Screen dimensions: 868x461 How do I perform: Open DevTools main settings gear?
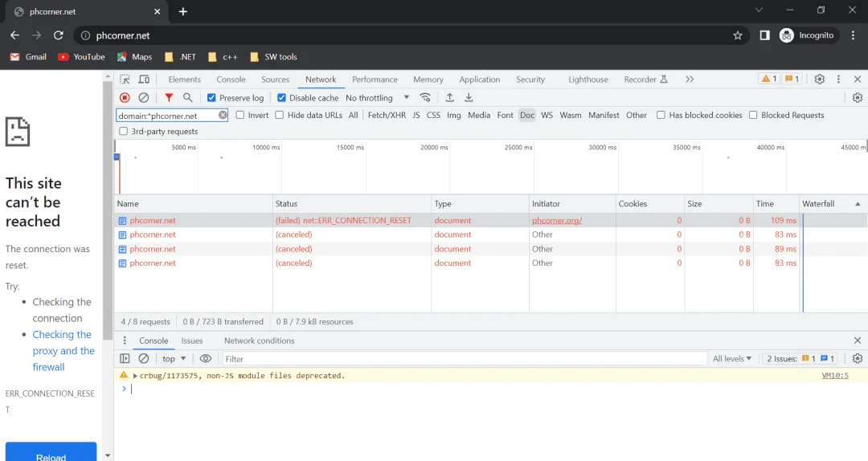pos(820,80)
